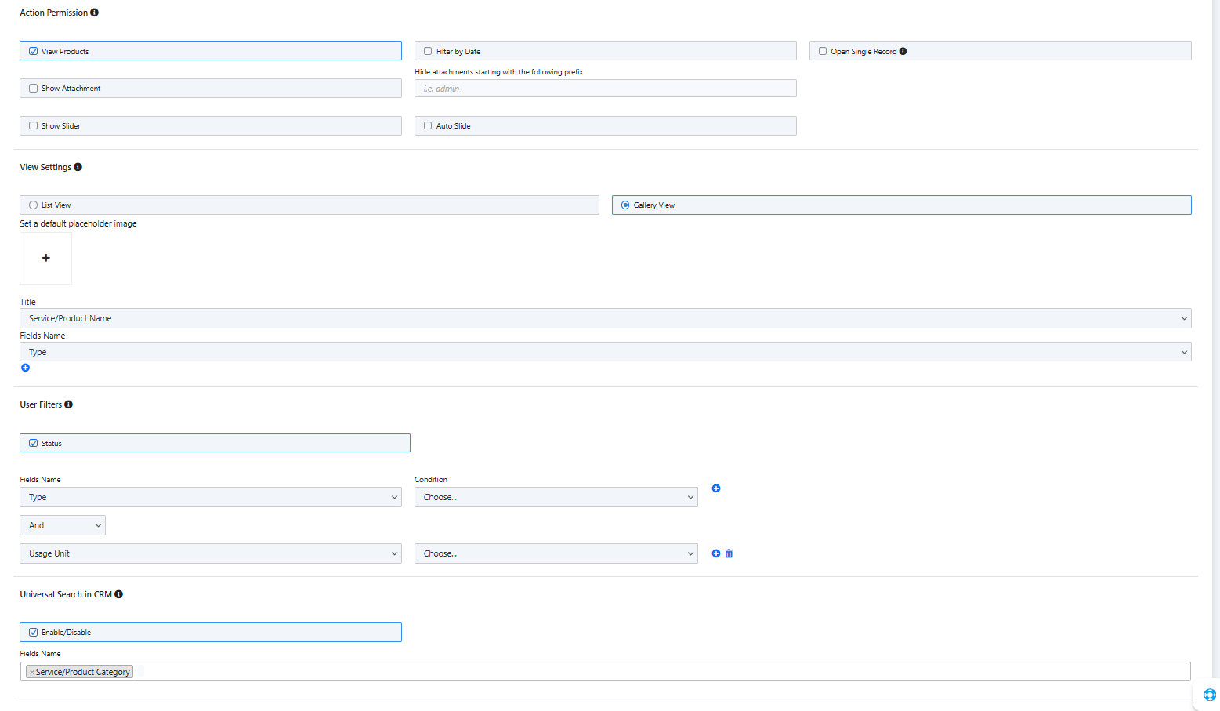Open the Usage Unit field name dropdown
This screenshot has height=711, width=1220.
(210, 553)
